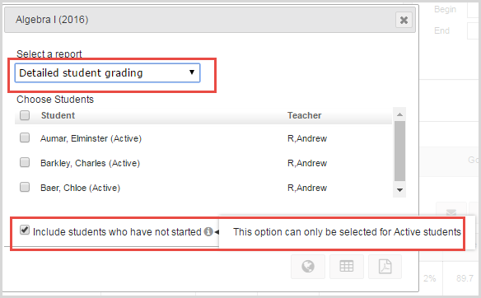Click the student list scroll down arrow
This screenshot has width=481, height=298.
click(x=399, y=190)
